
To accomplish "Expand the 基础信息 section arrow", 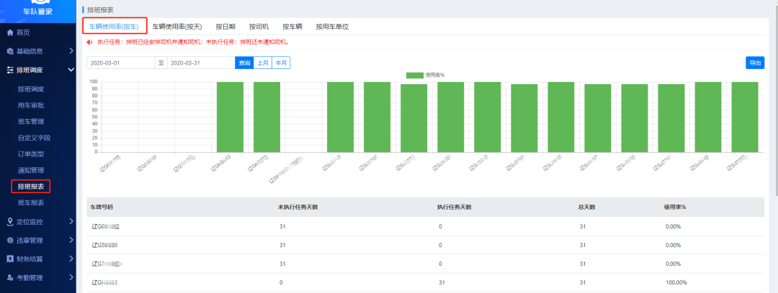I will point(71,51).
